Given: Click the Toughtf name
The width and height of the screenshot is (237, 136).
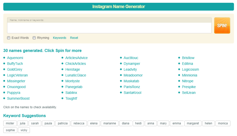Looking at the screenshot, I should [71, 98].
